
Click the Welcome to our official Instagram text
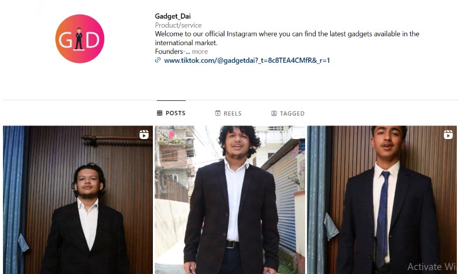coord(287,38)
